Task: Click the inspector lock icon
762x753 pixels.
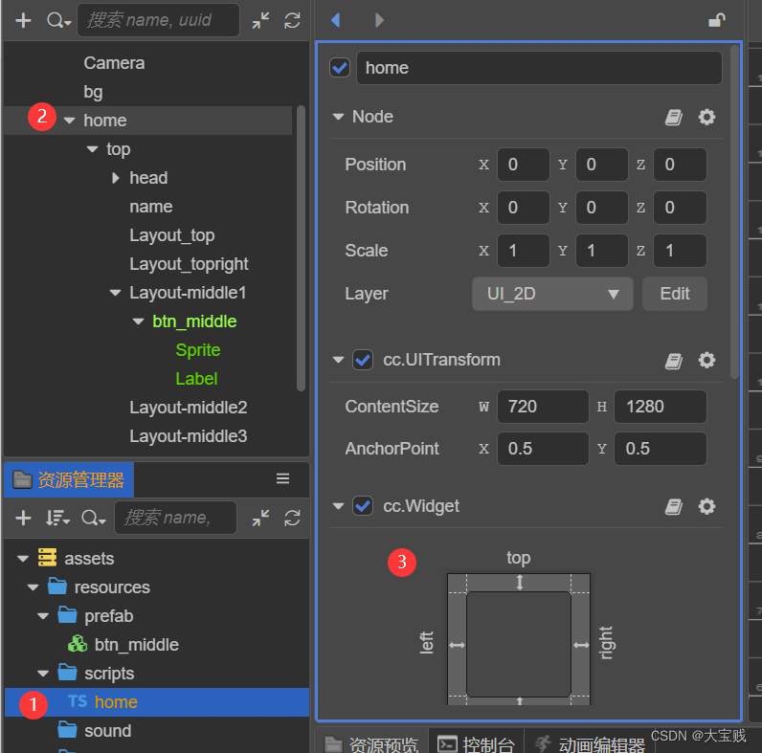Action: click(715, 20)
